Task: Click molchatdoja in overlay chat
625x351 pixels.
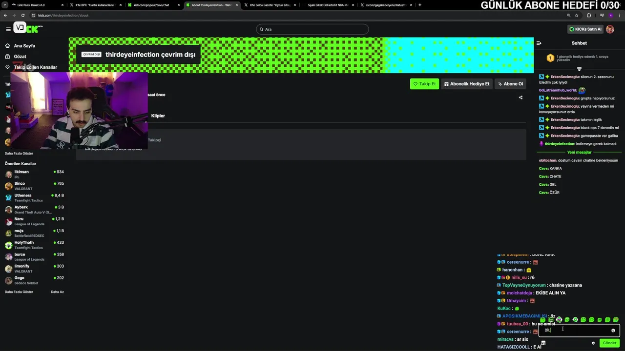Action: 519,293
